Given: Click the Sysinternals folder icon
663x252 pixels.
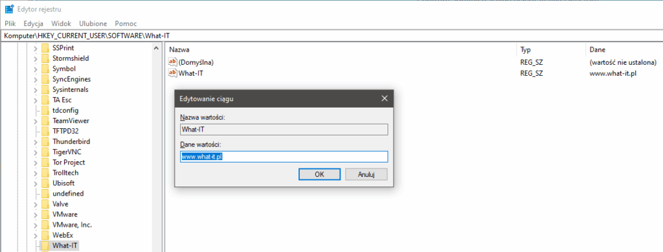Looking at the screenshot, I should [46, 89].
